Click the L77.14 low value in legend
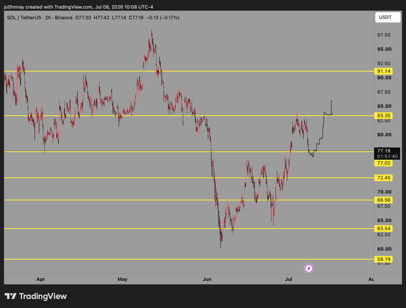Screen dimensions: 406x308 coord(119,17)
